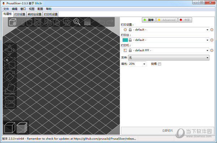This screenshot has height=143, width=217.
Task: Select the Arrange objects toolbar icon
Action: (38, 22)
